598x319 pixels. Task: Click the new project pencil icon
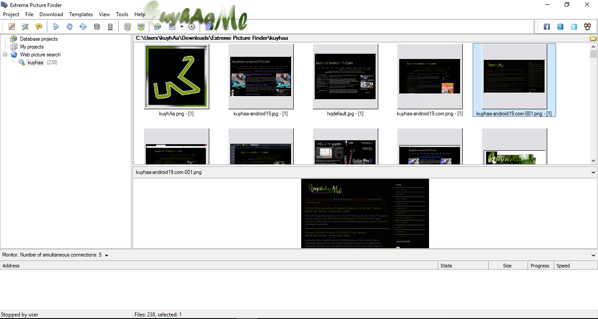coord(12,27)
